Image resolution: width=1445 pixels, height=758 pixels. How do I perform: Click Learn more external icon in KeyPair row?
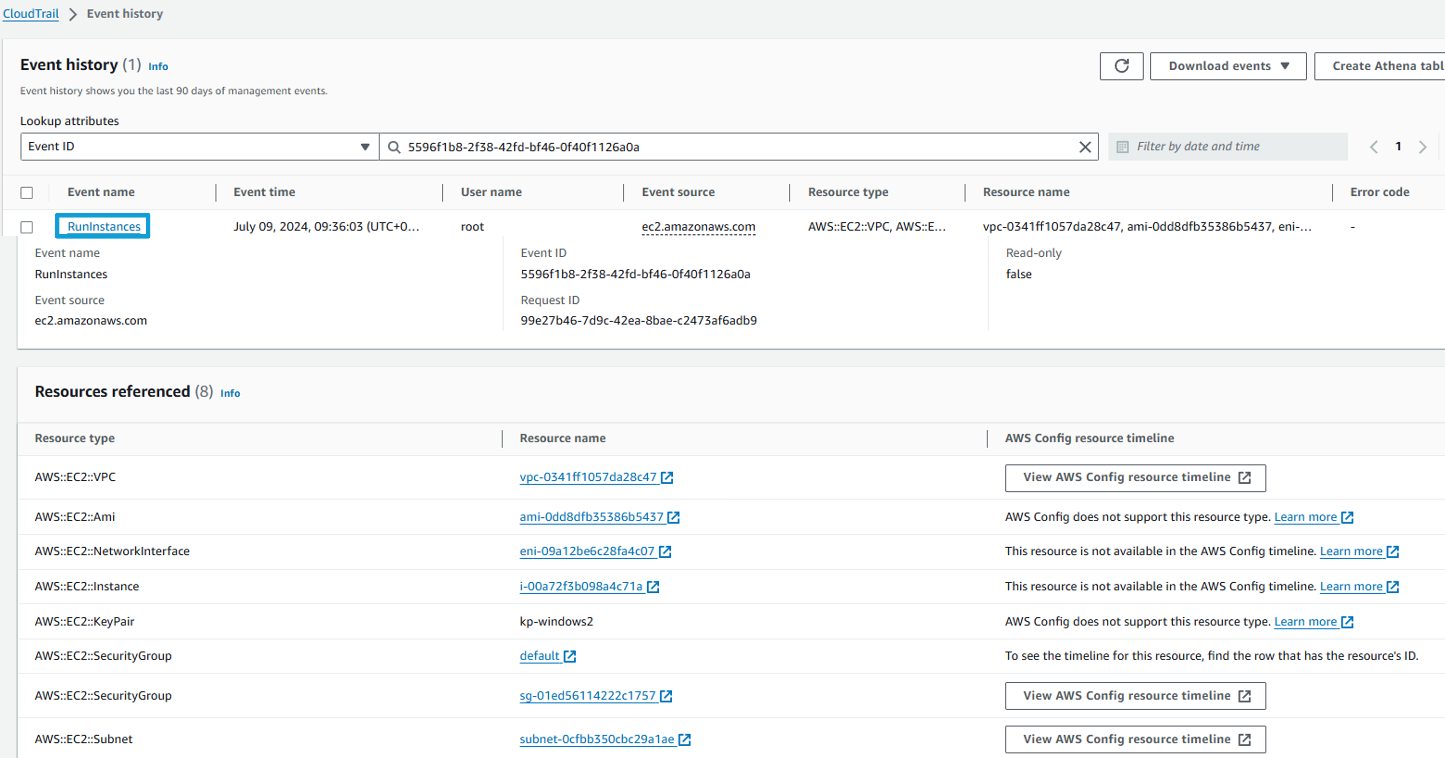[1347, 622]
